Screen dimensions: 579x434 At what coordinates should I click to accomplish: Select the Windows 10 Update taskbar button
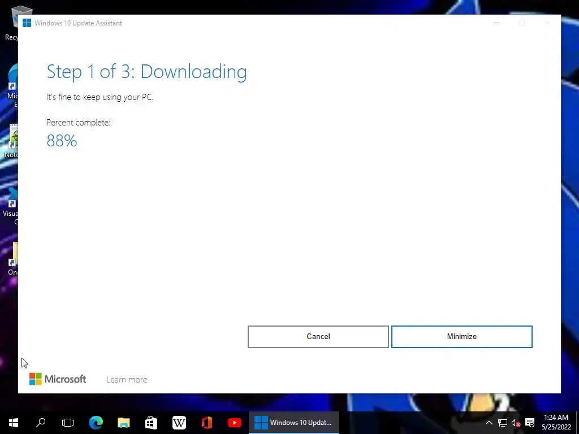click(x=294, y=423)
